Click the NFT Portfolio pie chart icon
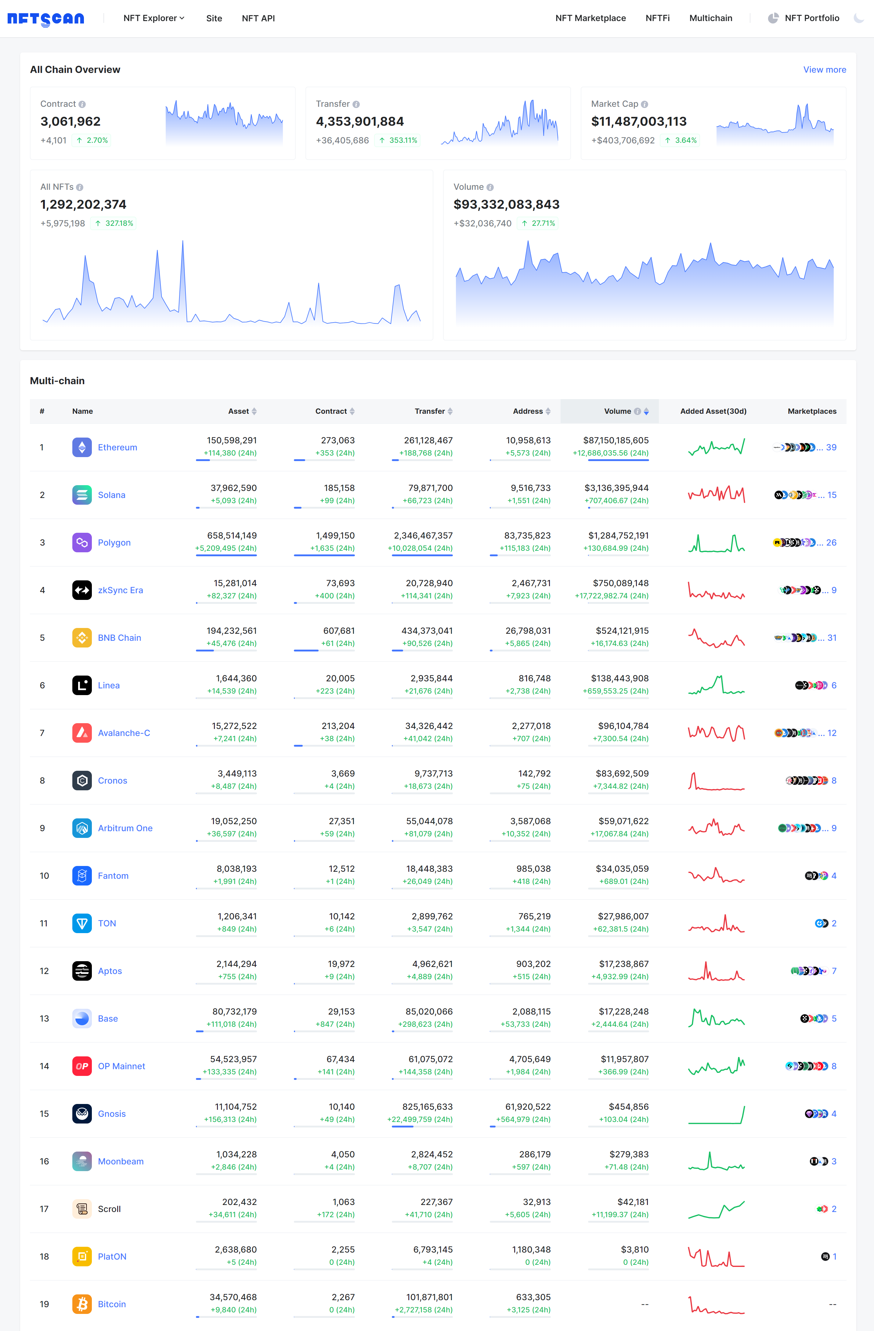This screenshot has width=874, height=1331. [x=773, y=18]
